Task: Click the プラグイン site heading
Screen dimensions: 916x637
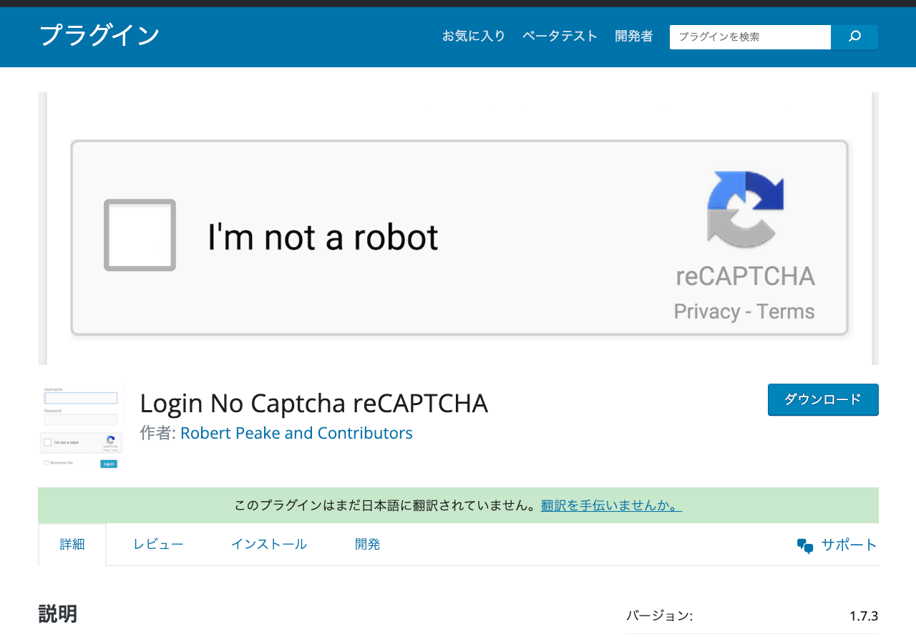Action: click(99, 35)
